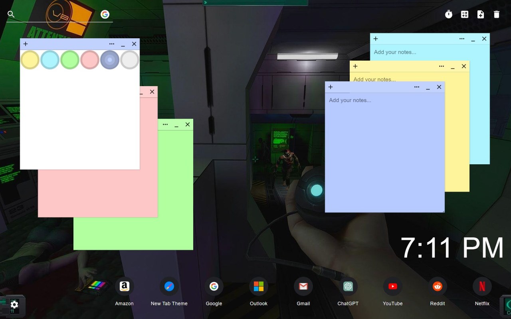Toggle options dots on the color-picker note

112,44
